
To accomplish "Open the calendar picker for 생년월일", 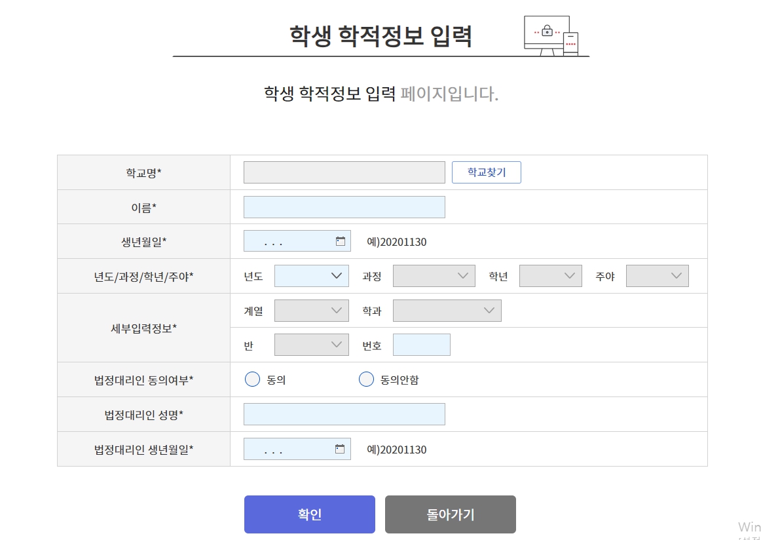I will (x=340, y=241).
